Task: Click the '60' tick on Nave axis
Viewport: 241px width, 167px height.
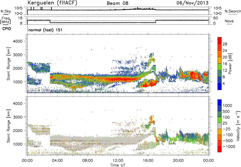Action: point(216,18)
